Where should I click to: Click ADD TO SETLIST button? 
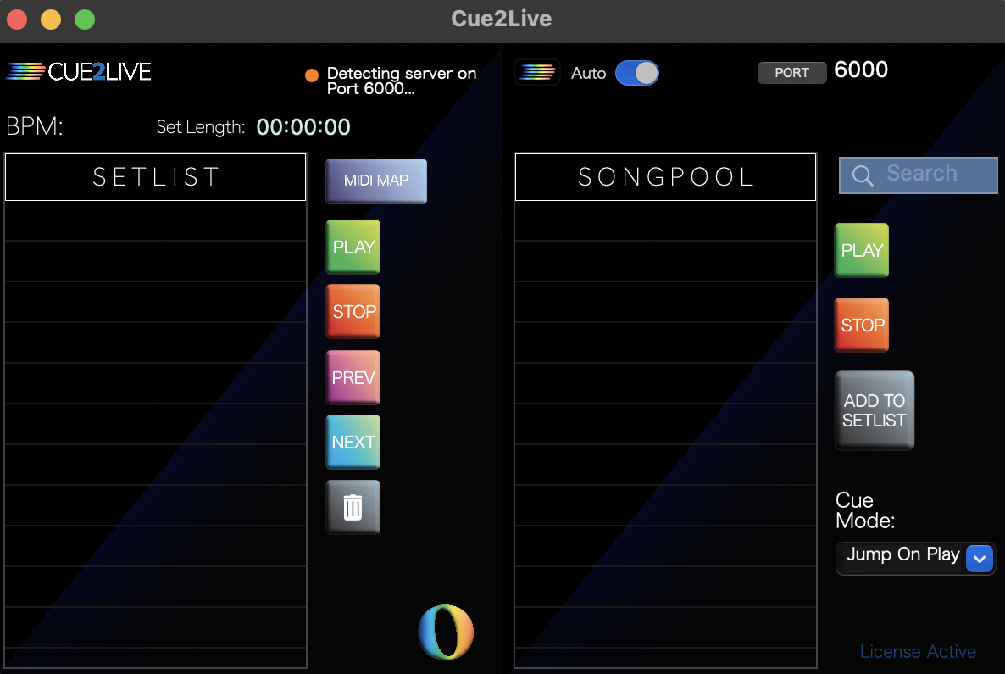pyautogui.click(x=874, y=410)
